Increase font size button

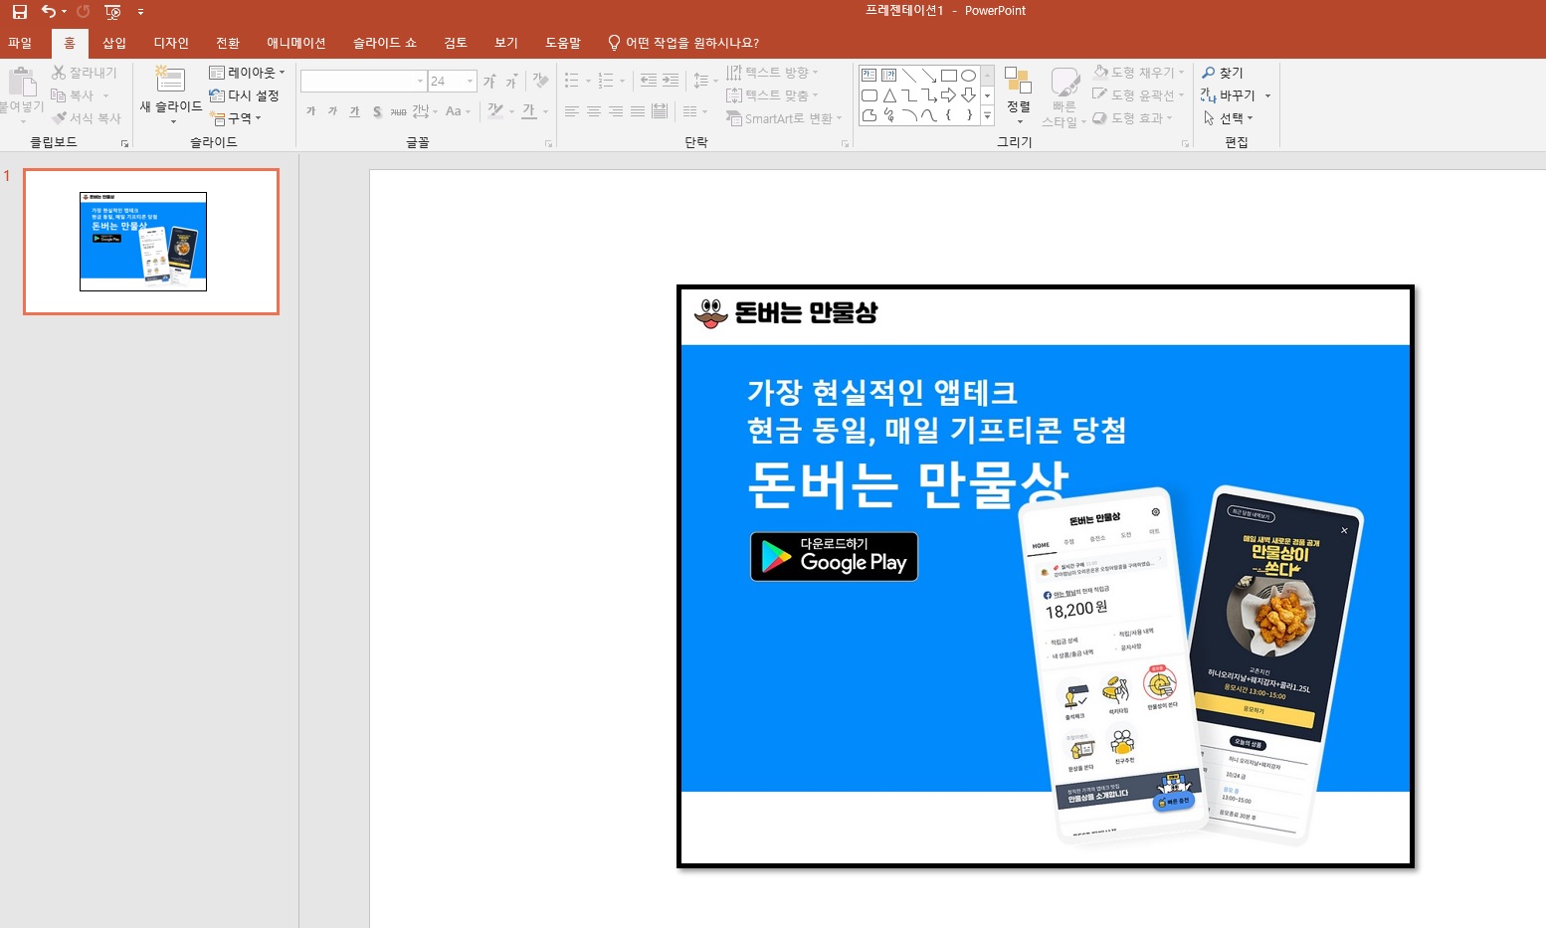pos(490,82)
